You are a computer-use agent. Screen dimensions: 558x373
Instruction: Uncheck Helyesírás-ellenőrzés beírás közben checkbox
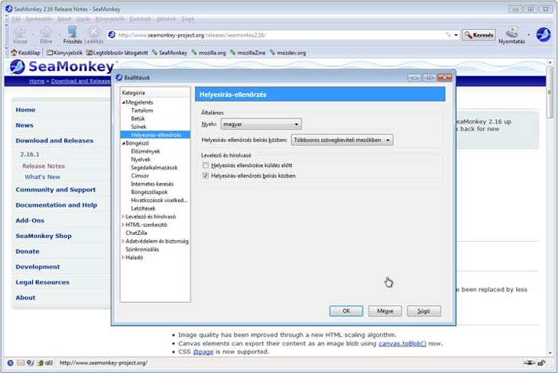[205, 175]
